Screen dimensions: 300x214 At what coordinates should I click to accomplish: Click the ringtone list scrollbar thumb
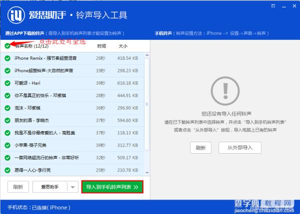[x=147, y=104]
